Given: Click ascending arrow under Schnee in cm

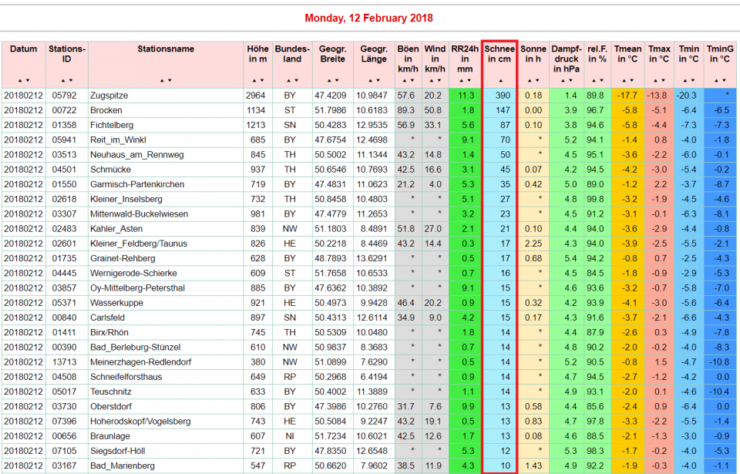Looking at the screenshot, I should (499, 80).
